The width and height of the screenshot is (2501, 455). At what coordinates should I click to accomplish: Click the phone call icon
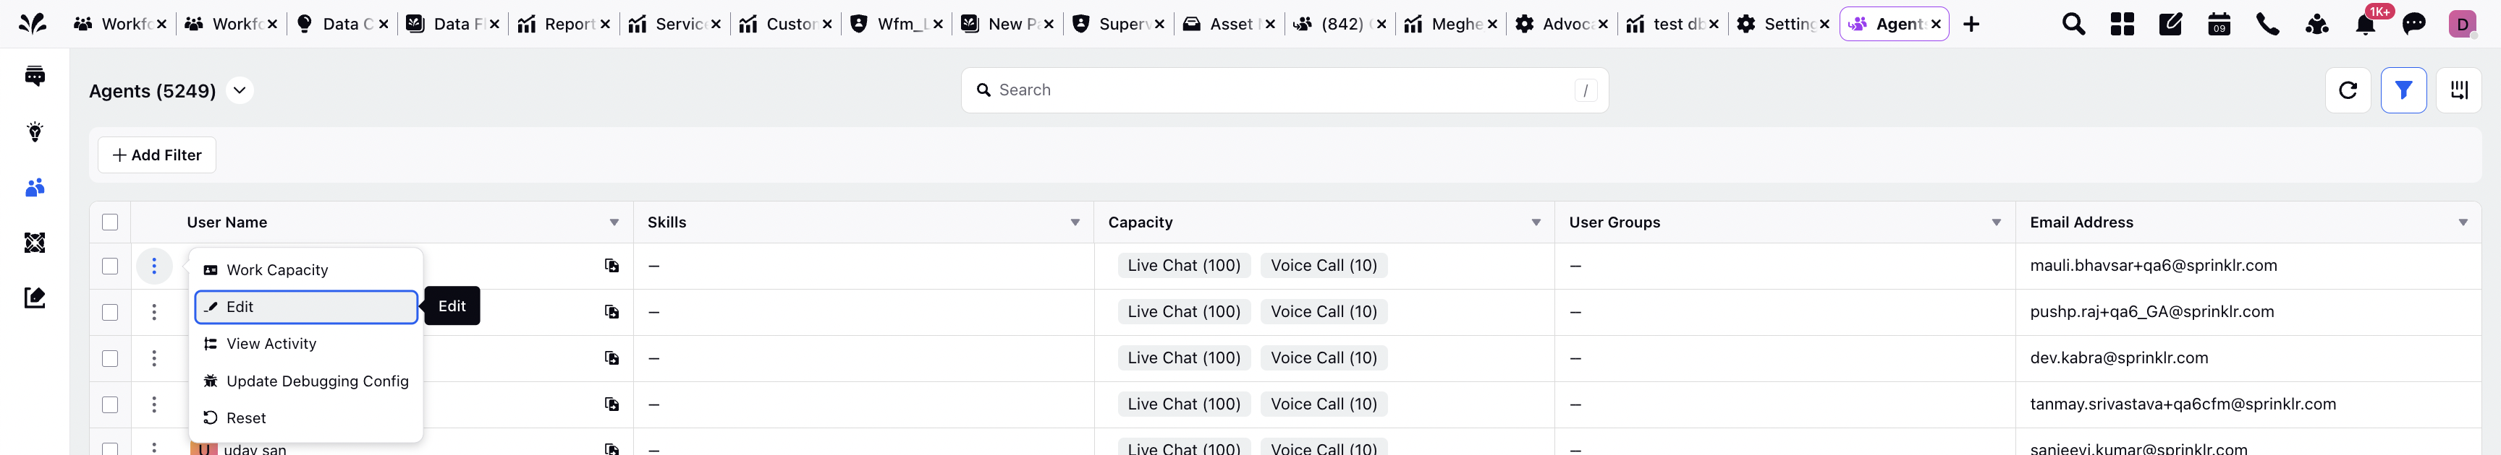(x=2267, y=25)
